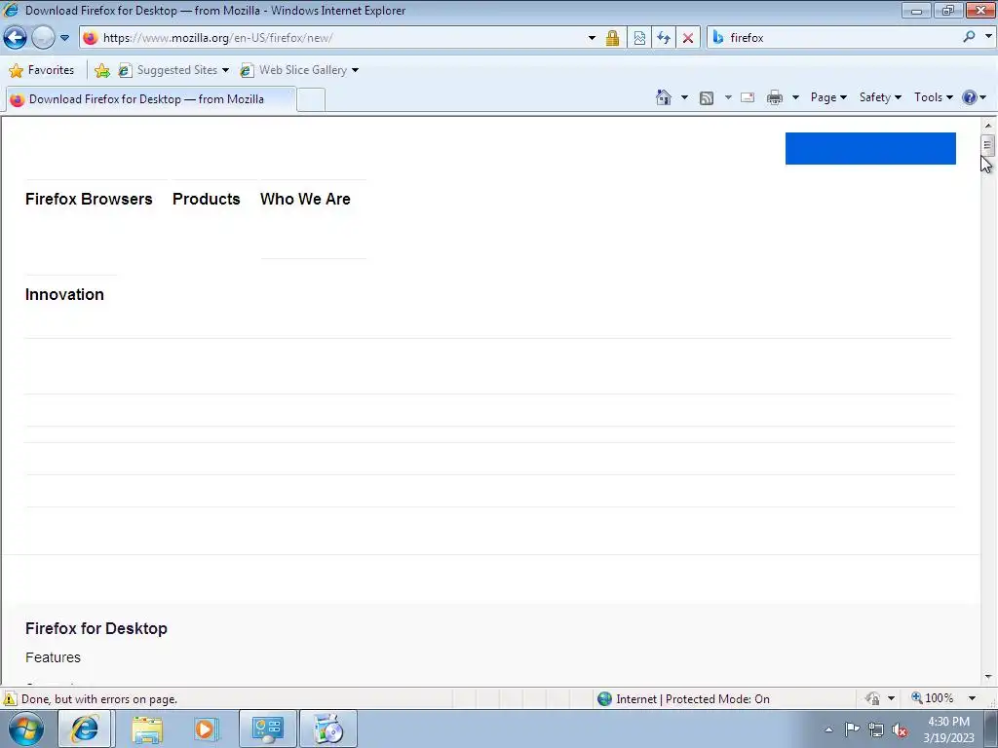This screenshot has width=998, height=748.
Task: Open Windows Explorer from taskbar
Action: coord(147,729)
